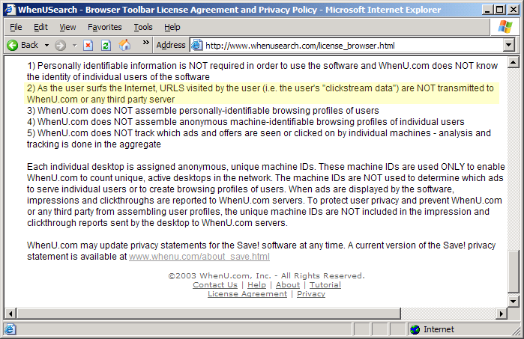Viewport: 524px width, 339px height.
Task: Click horizontal scrollbar right arrow
Action: click(x=502, y=314)
